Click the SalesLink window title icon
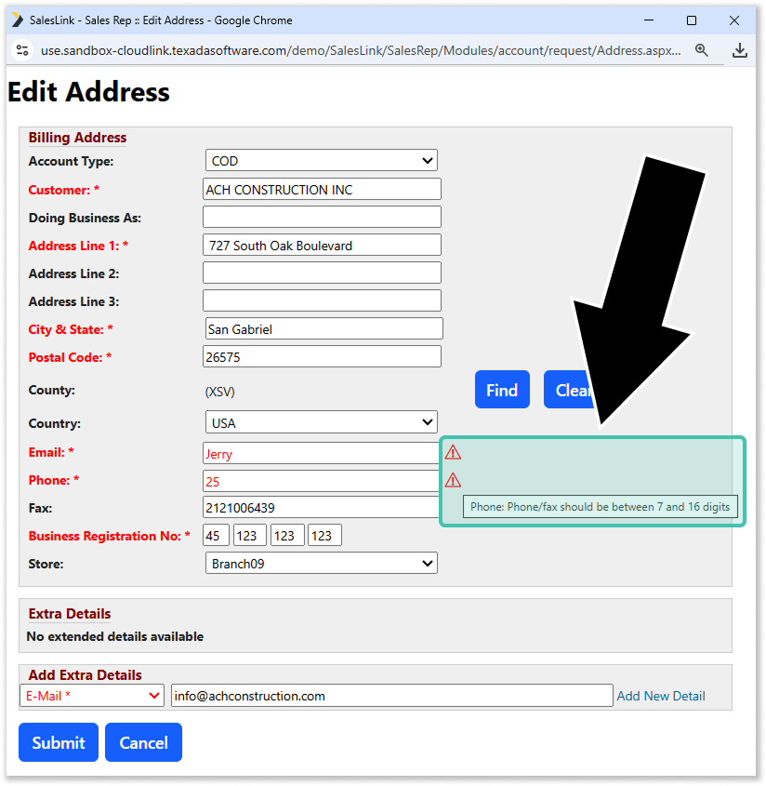 17,20
